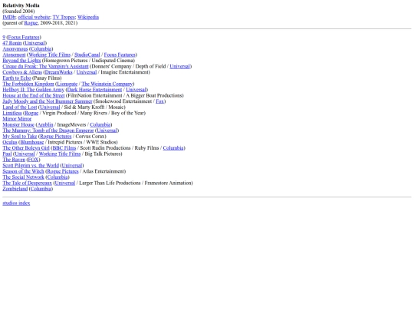Viewport: 414px width, 311px height.
Task: Open the IMDb link for Relativity Media
Action: tap(9, 17)
